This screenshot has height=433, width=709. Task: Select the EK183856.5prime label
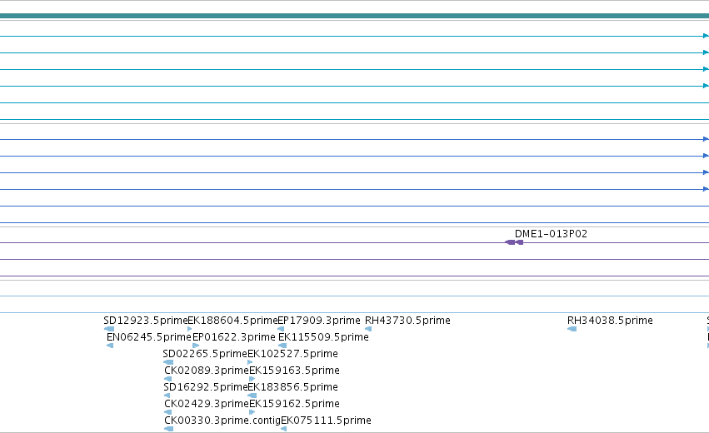click(292, 387)
